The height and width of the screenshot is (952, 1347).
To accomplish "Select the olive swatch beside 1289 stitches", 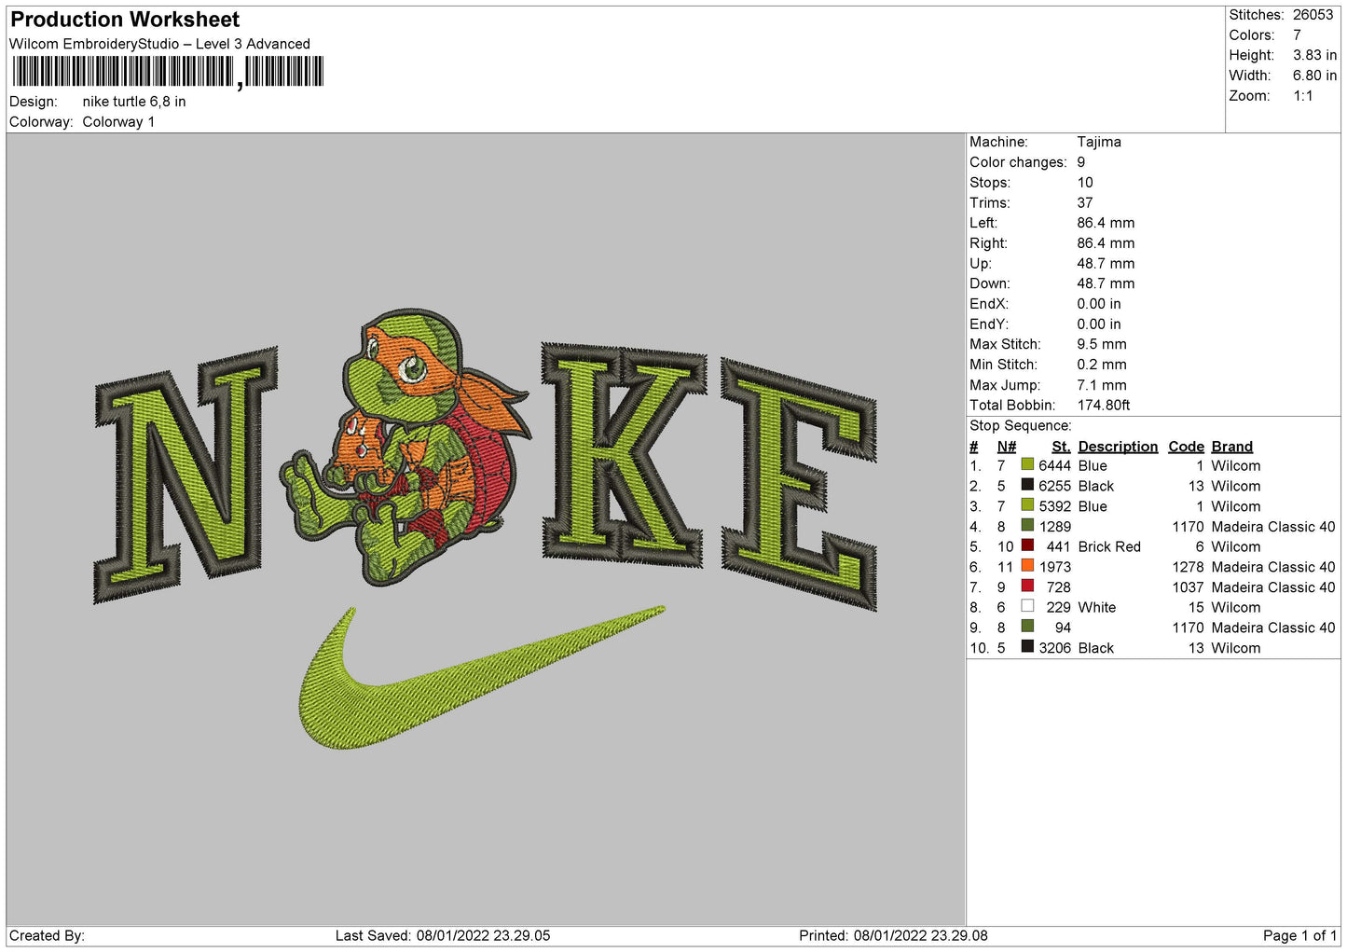I will coord(1027,526).
